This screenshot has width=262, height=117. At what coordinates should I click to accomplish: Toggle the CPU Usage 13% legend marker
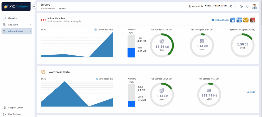[x=96, y=30]
